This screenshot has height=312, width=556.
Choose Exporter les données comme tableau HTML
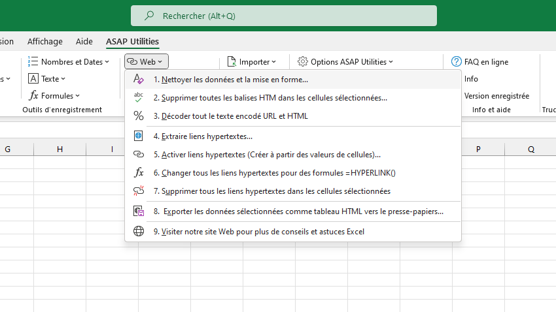pyautogui.click(x=293, y=211)
